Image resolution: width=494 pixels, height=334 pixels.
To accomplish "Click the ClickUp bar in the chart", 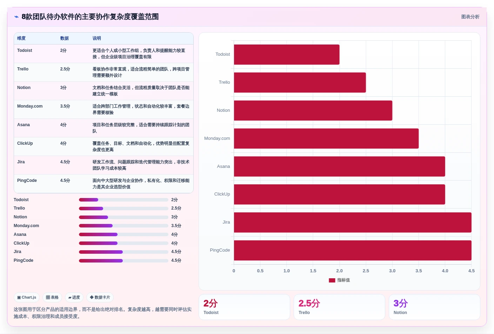I will 340,195.
